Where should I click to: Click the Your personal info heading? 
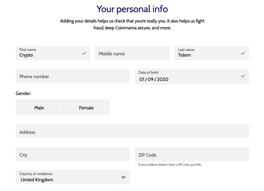click(x=132, y=9)
